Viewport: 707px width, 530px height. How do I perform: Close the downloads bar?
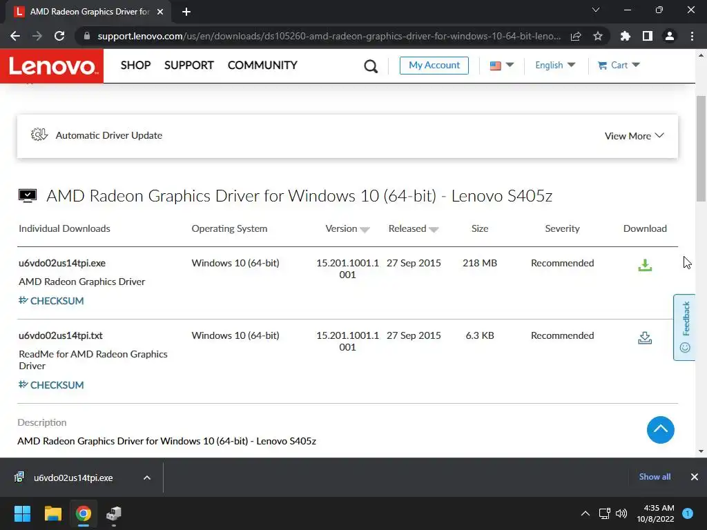pyautogui.click(x=695, y=477)
